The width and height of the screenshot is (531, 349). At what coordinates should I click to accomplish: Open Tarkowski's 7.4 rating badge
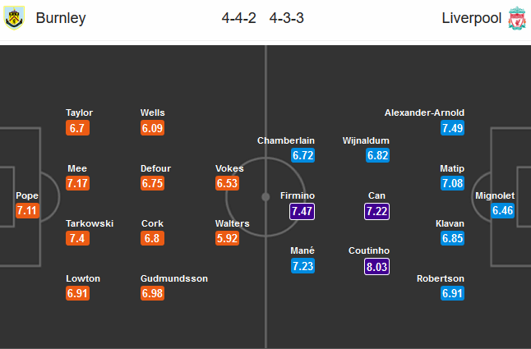tap(79, 239)
